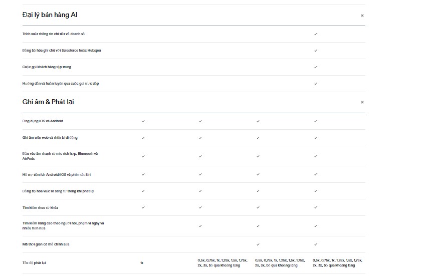Click checkmark in "Hướng dẫn và huấn luyện" row
Viewport: 445px width, 276px height.
pyautogui.click(x=316, y=84)
